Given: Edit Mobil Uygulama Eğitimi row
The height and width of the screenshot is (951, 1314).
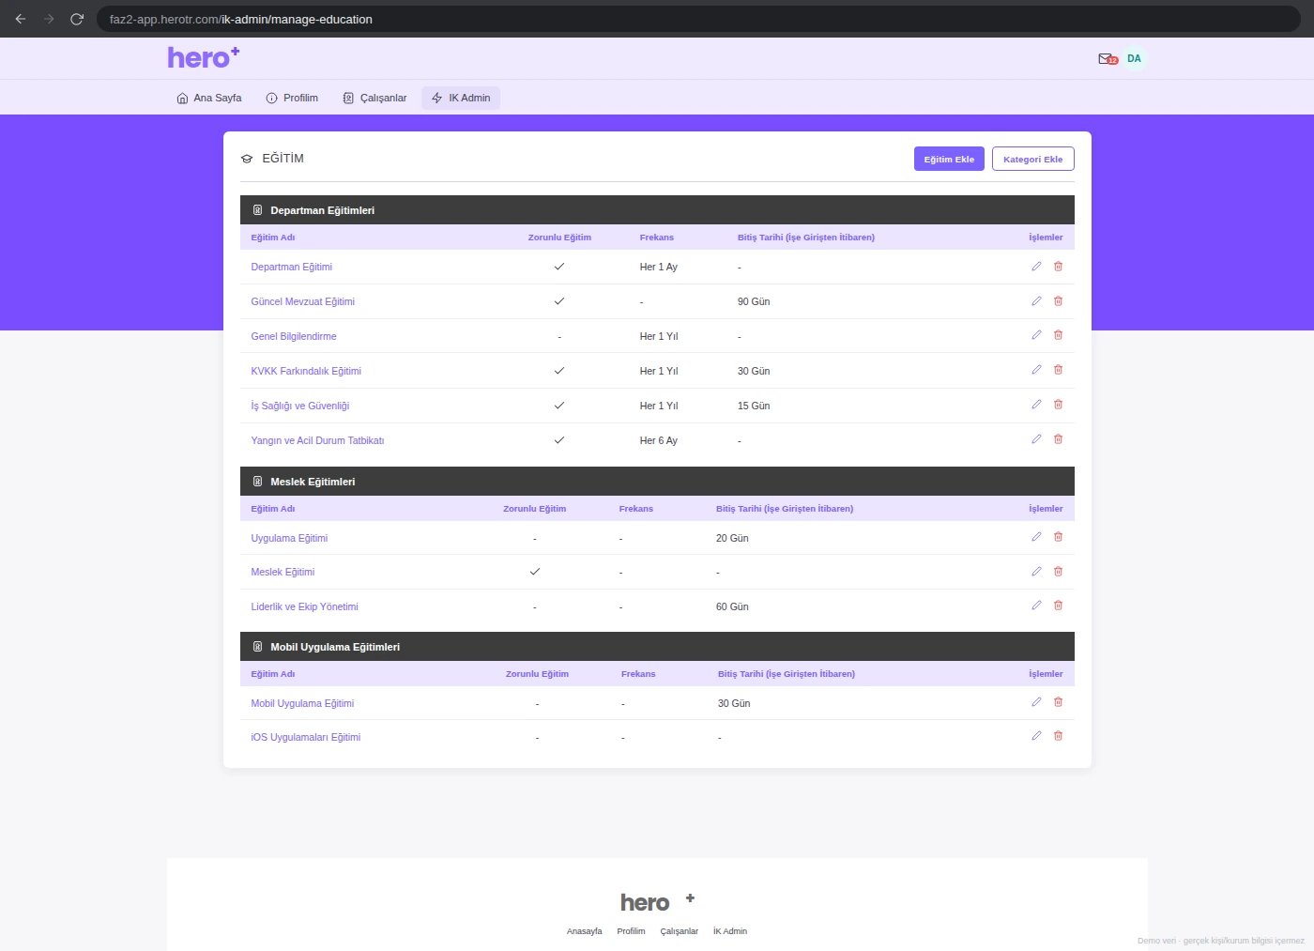Looking at the screenshot, I should click(1036, 702).
